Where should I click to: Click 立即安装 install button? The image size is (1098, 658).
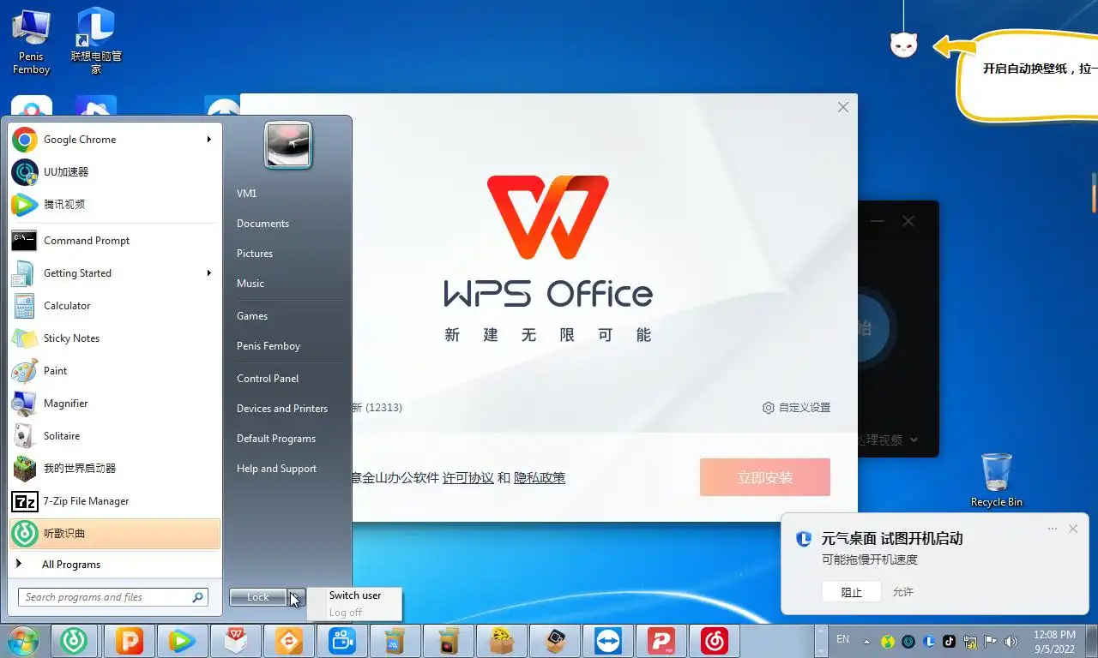765,477
